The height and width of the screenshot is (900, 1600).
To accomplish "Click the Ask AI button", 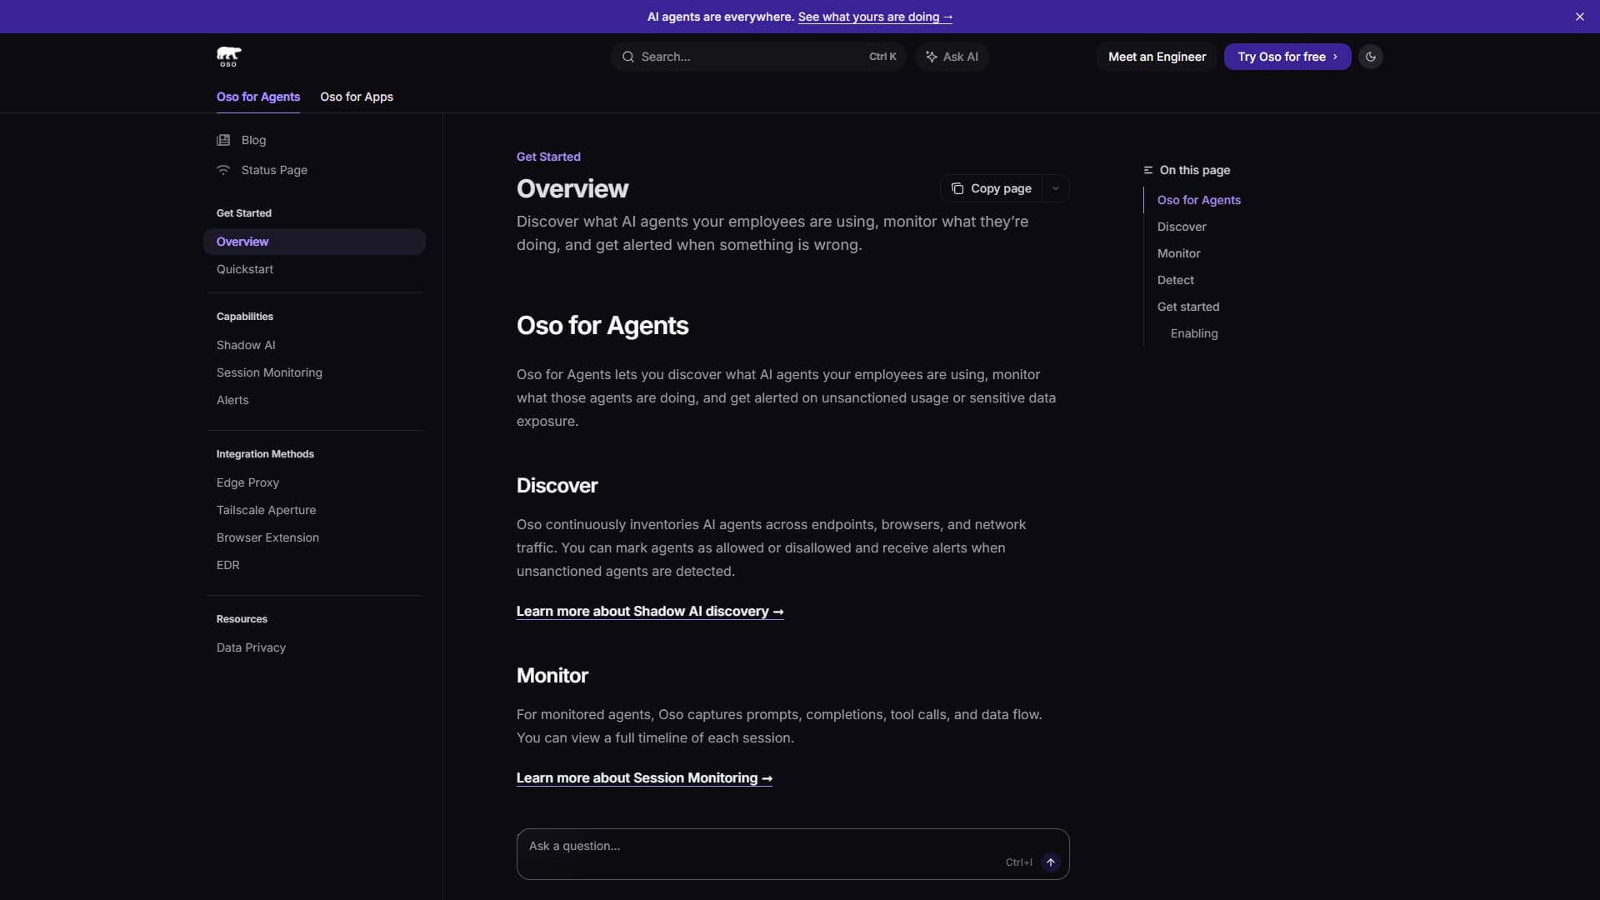I will (952, 57).
